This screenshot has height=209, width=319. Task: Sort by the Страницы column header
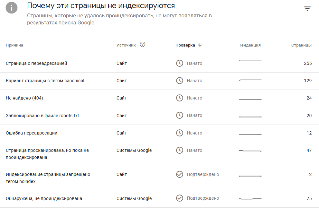click(301, 45)
